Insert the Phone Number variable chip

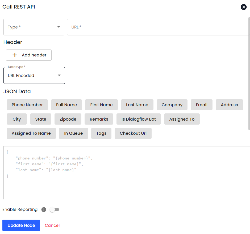(27, 105)
